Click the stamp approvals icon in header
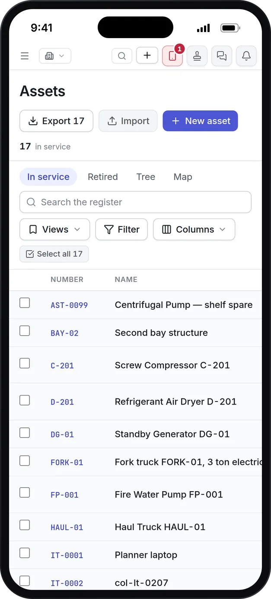271x599 pixels. 197,56
